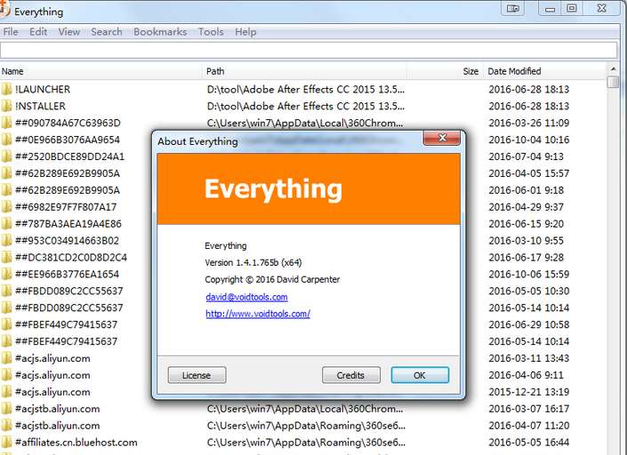This screenshot has width=627, height=455.
Task: Select ##DC381CD2C0D8D2C4 folder icon
Action: coord(6,257)
